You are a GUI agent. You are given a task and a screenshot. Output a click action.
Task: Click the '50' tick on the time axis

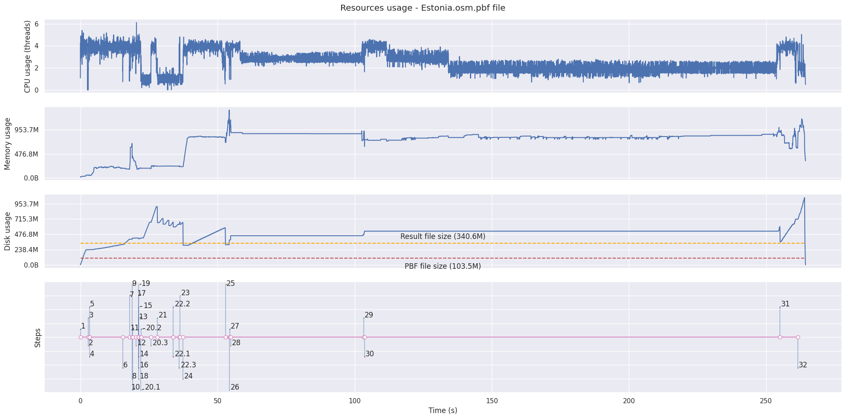coord(217,401)
